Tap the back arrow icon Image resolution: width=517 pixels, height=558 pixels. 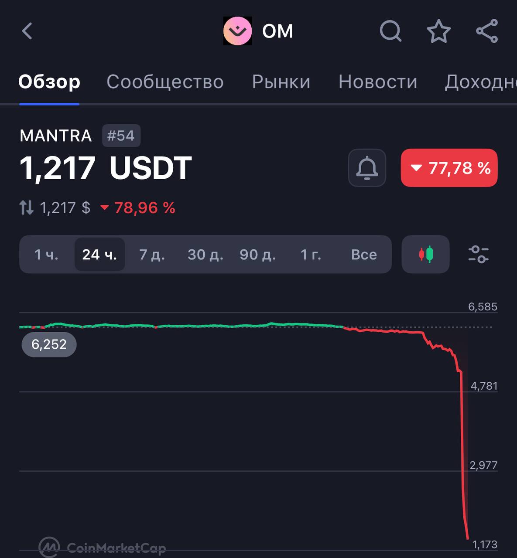(x=27, y=31)
